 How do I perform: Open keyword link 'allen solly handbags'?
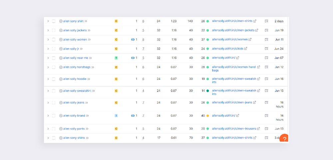77,67
